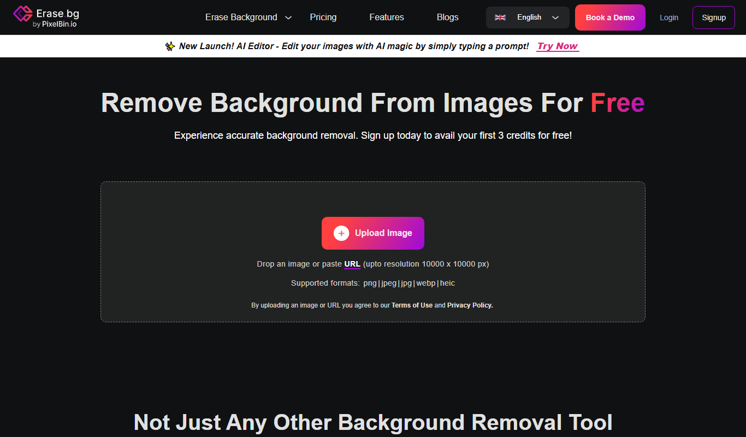Click the Book a Demo button

point(610,17)
